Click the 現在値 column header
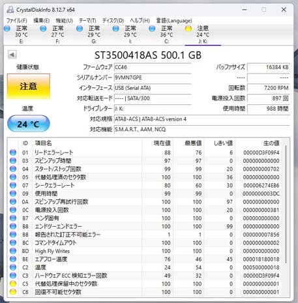 point(157,143)
